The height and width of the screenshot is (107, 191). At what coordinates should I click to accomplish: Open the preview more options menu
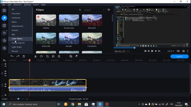[x=188, y=51]
